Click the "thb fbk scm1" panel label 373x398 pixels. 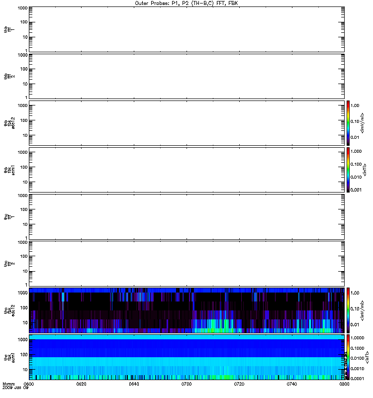click(9, 170)
